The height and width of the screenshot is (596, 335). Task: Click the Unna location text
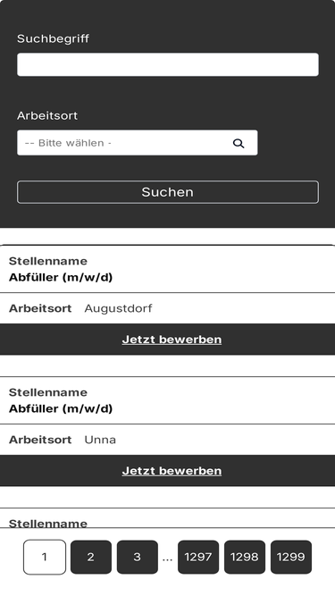coord(100,440)
